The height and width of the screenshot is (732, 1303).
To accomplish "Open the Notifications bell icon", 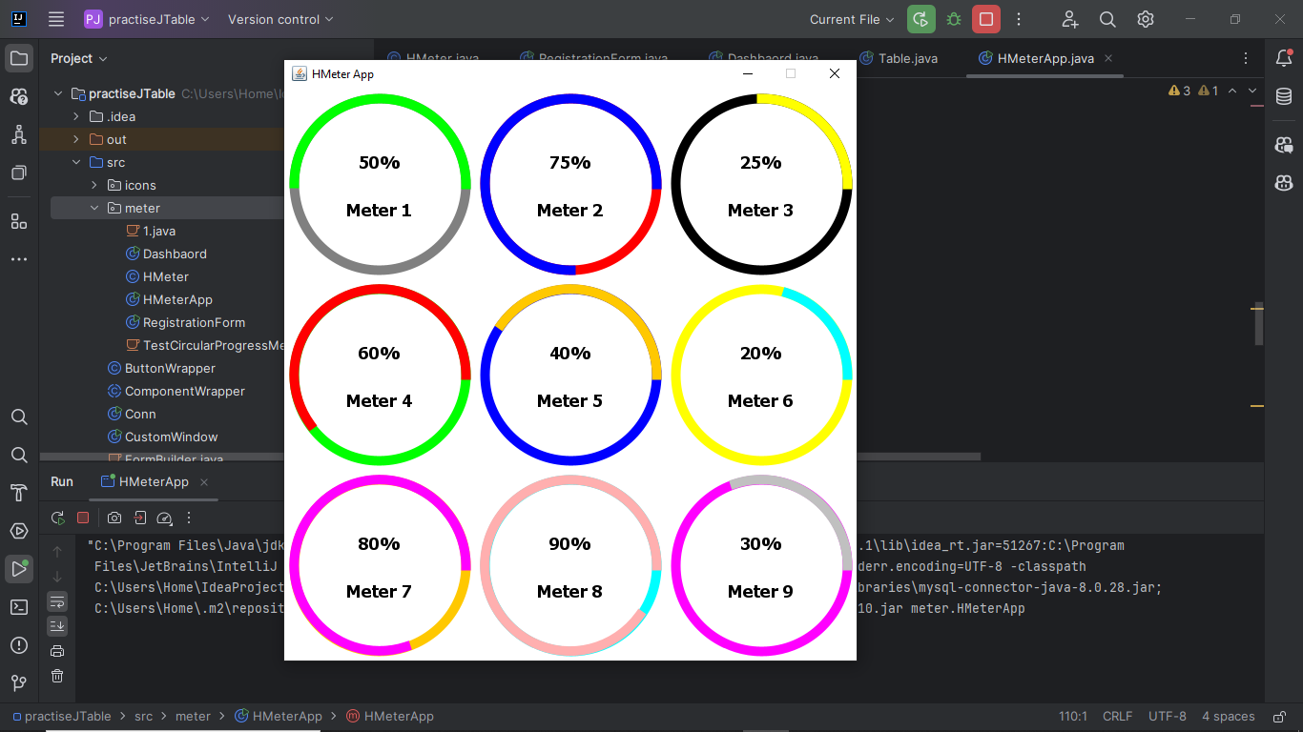I will pos(1284,58).
